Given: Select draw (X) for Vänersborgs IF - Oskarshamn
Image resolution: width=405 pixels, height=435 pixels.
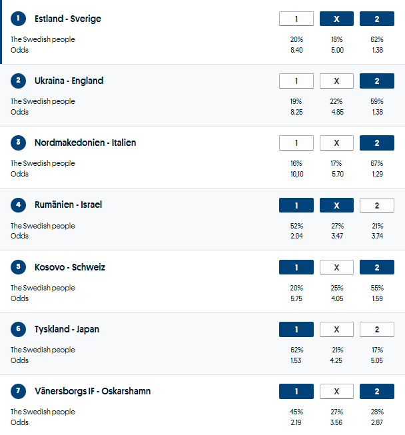Looking at the screenshot, I should tap(336, 391).
